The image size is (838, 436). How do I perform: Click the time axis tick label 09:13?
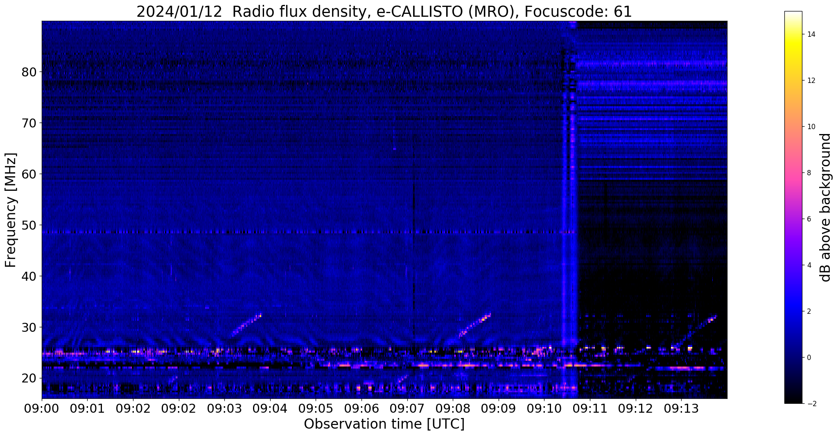tap(681, 408)
